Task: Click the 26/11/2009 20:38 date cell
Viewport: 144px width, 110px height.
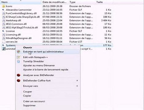Action: tap(52, 6)
